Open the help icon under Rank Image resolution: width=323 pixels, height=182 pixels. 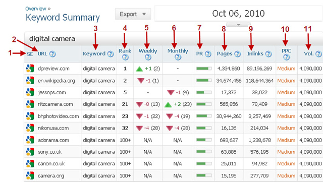[125, 57]
